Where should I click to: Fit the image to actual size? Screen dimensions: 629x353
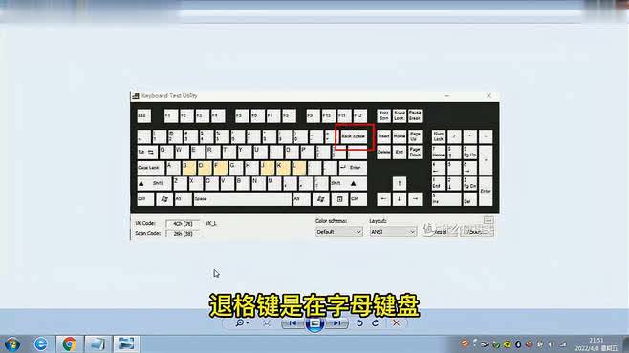(x=267, y=323)
